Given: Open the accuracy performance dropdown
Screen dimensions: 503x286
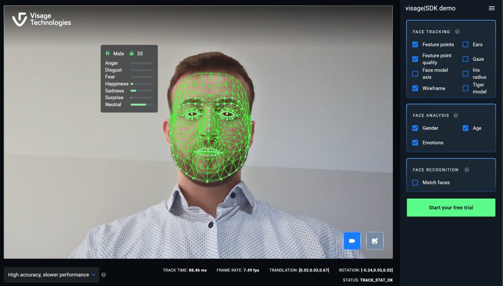Looking at the screenshot, I should coord(51,275).
